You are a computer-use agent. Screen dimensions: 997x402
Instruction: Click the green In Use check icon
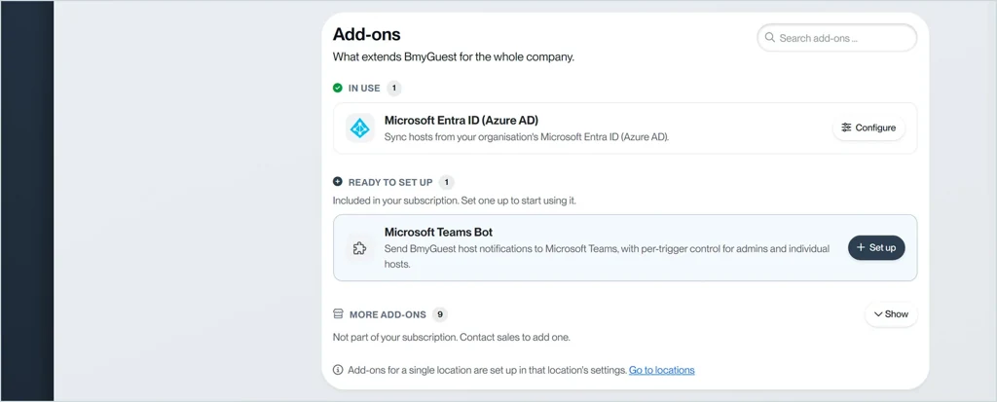pos(338,88)
